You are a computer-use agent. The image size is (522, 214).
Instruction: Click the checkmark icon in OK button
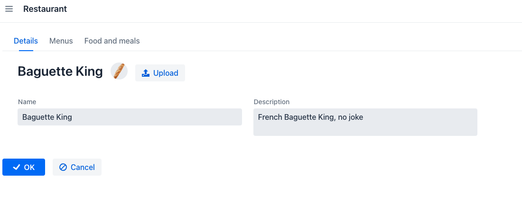[17, 167]
